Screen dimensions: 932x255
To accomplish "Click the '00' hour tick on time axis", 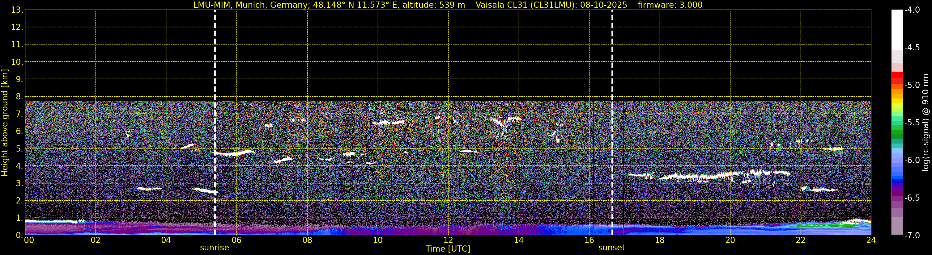I will pos(28,240).
